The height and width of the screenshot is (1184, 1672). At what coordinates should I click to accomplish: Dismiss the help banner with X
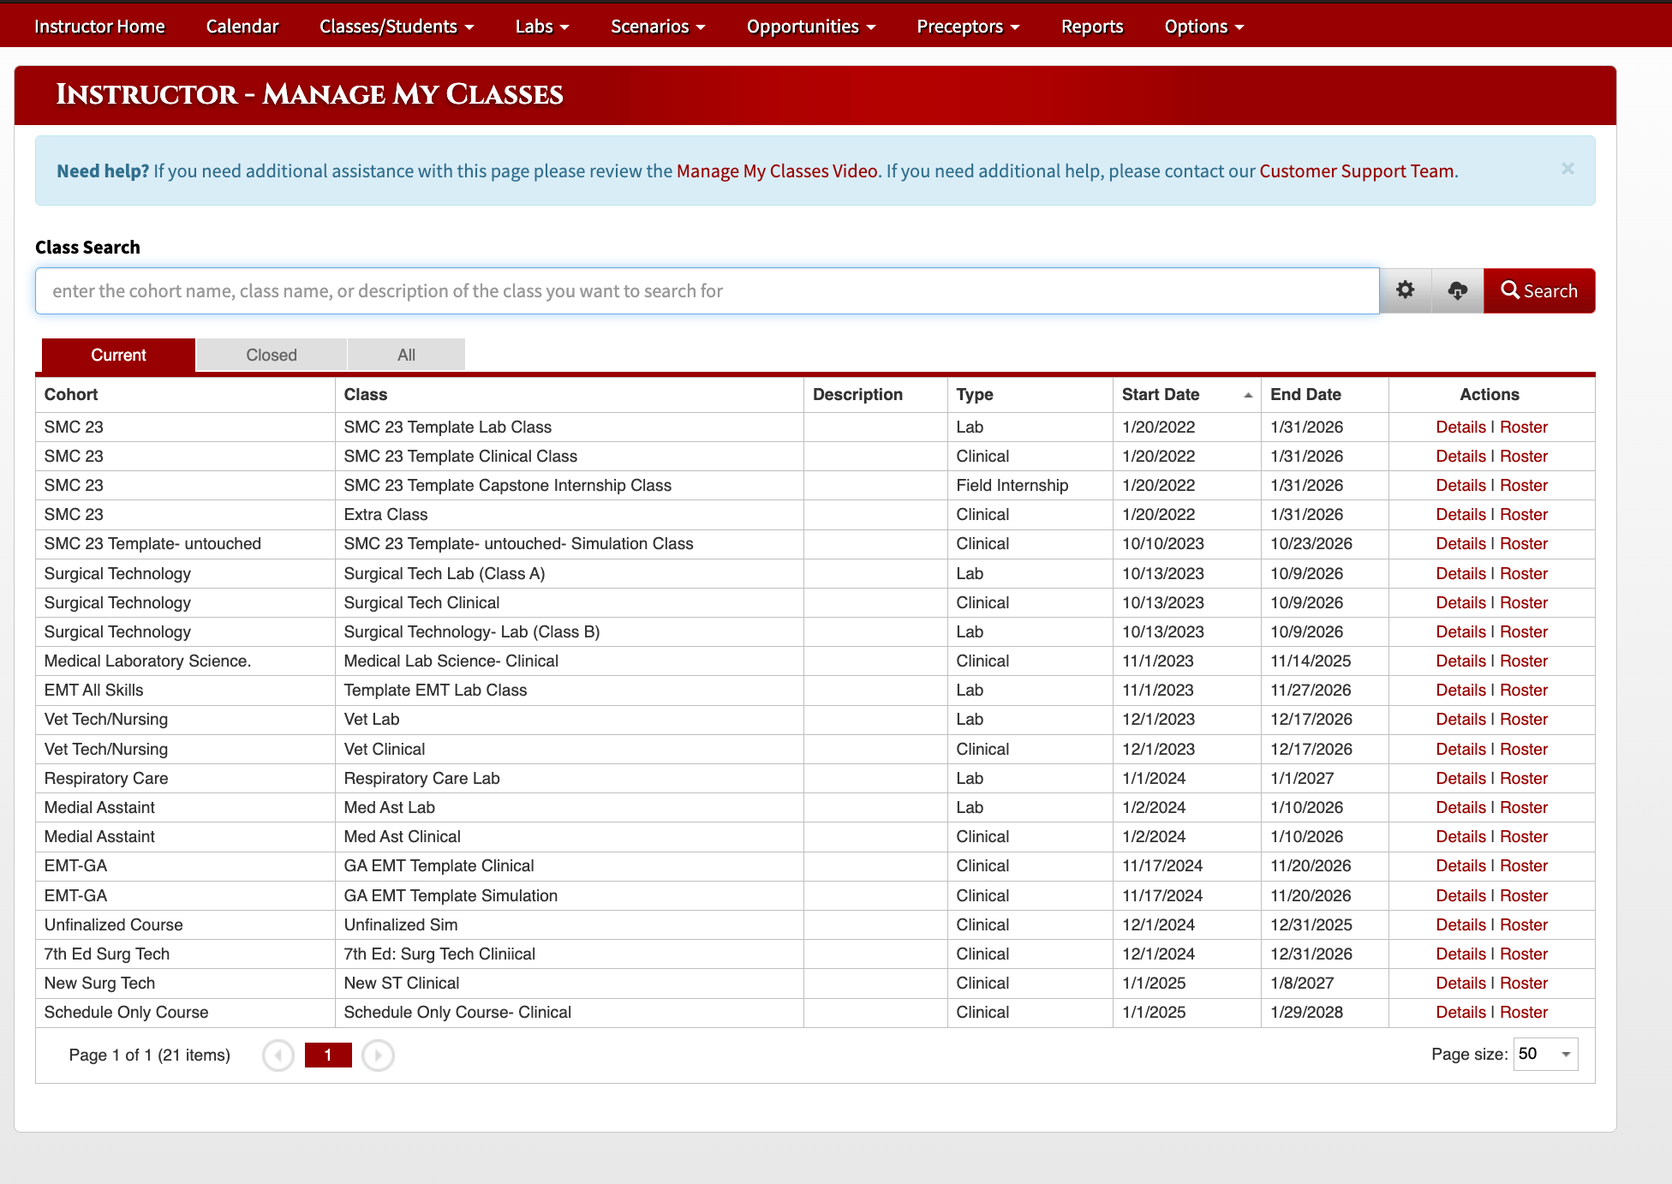pos(1567,169)
